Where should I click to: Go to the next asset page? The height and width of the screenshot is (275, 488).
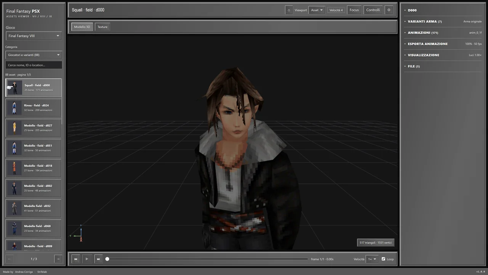coord(58,259)
